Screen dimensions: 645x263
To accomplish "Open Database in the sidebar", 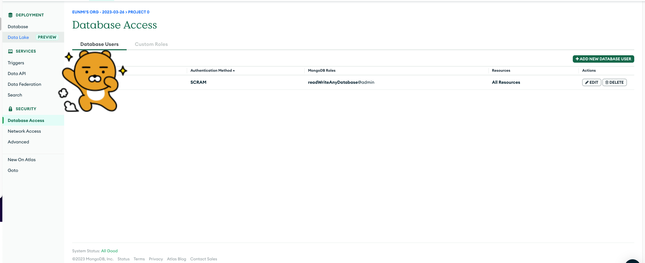I will coord(18,27).
